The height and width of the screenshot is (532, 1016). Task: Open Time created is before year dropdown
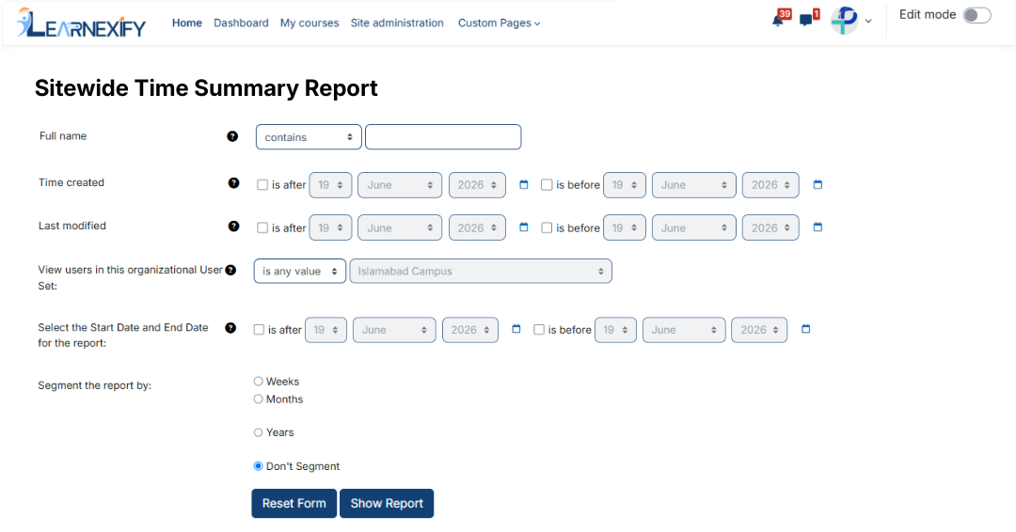point(770,185)
